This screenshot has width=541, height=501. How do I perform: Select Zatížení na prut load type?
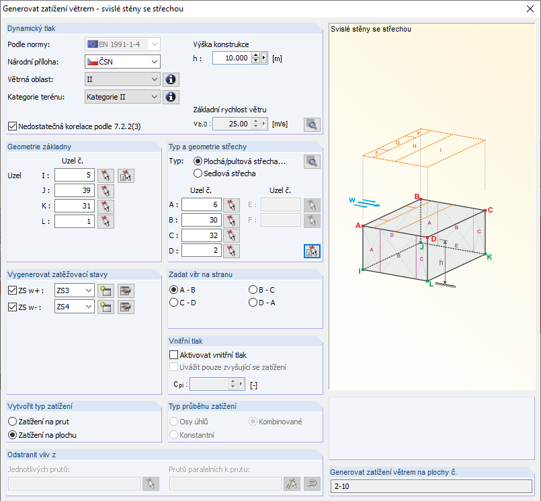tap(12, 422)
